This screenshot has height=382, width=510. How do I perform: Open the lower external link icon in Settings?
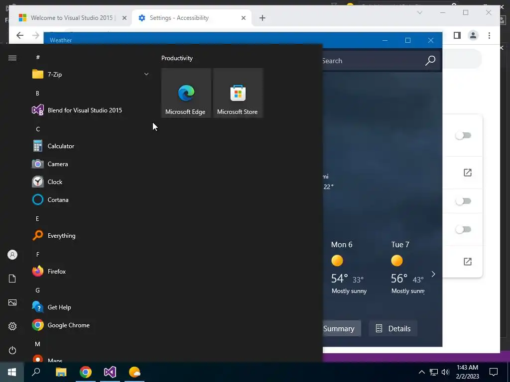click(x=467, y=262)
